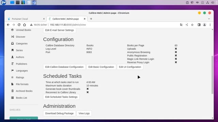Click Edit Calibre Database Configuration button
This screenshot has width=218, height=122.
tap(64, 67)
